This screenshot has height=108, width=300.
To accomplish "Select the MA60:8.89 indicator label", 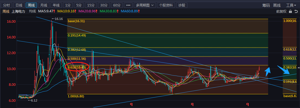I will 130,11.
